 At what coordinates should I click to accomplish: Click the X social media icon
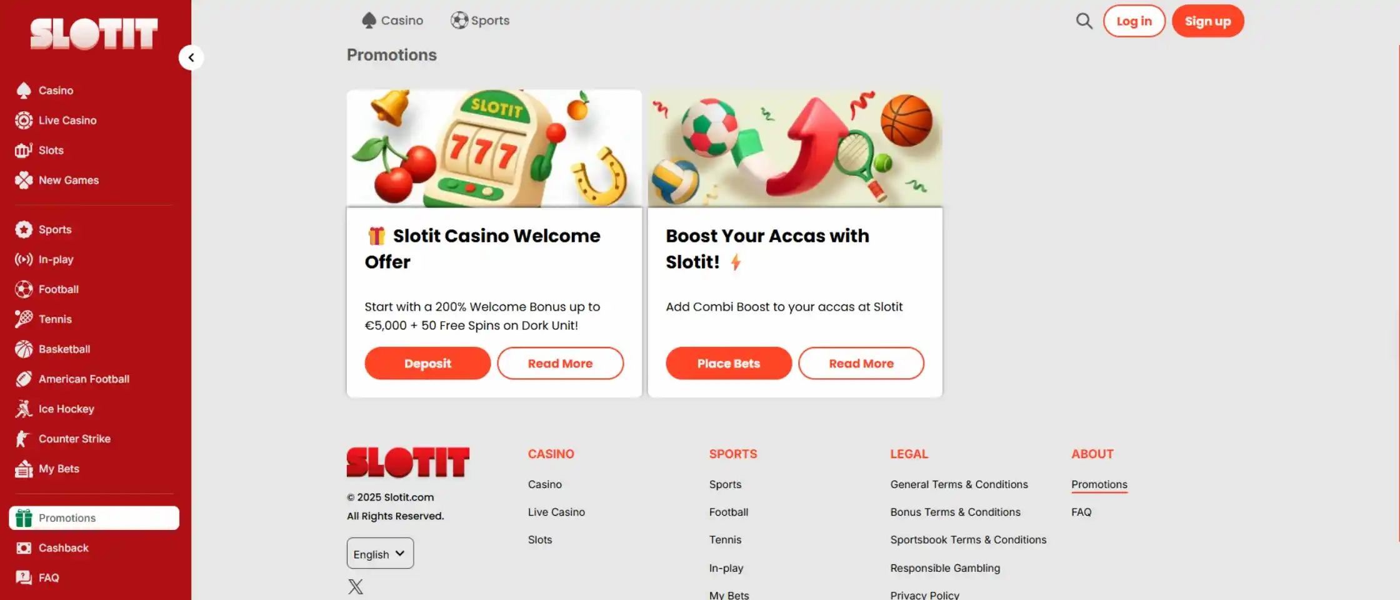click(x=356, y=586)
